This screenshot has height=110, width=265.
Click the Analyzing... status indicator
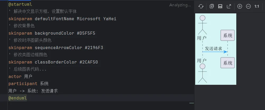click(x=180, y=5)
